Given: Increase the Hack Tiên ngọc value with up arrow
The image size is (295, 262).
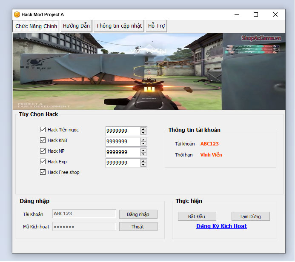Looking at the screenshot, I should (x=143, y=129).
